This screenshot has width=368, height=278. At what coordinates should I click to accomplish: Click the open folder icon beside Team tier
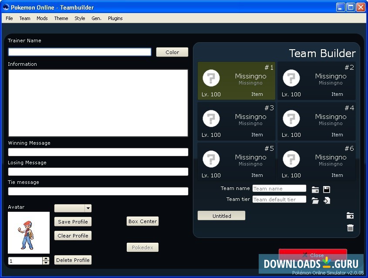click(x=315, y=200)
